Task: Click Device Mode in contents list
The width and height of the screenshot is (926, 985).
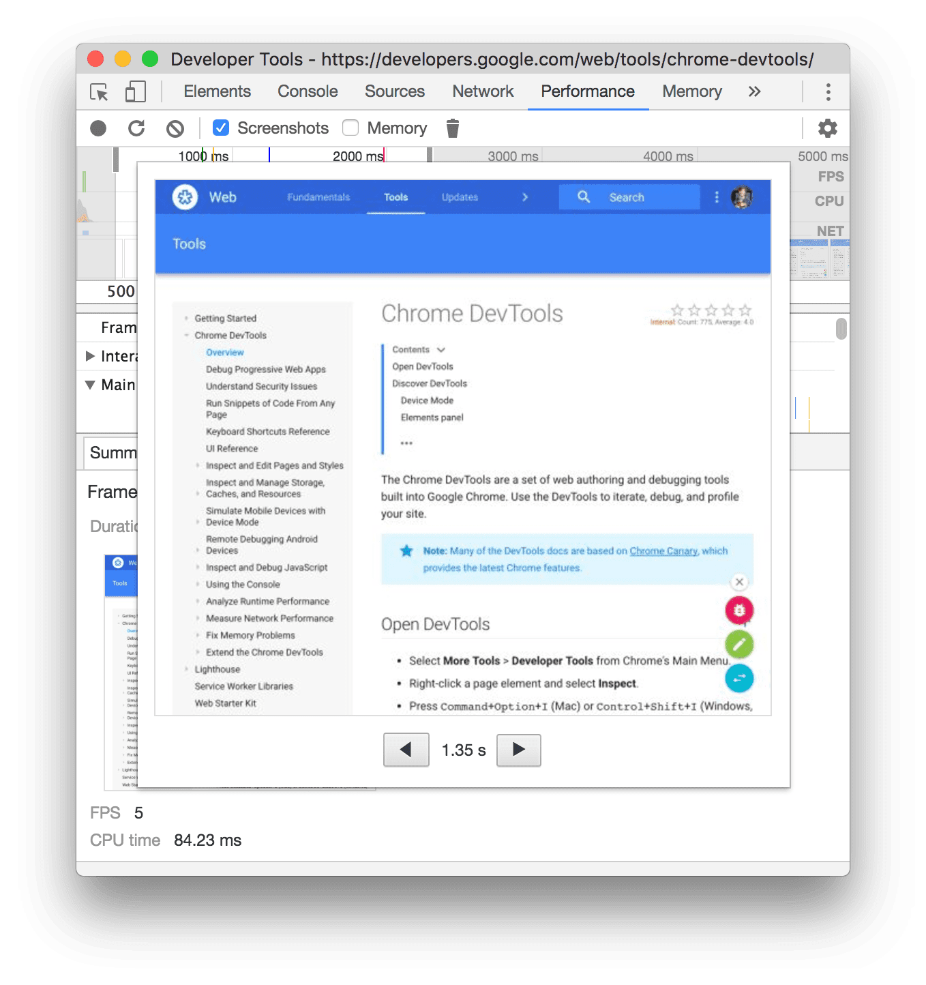Action: pyautogui.click(x=427, y=400)
